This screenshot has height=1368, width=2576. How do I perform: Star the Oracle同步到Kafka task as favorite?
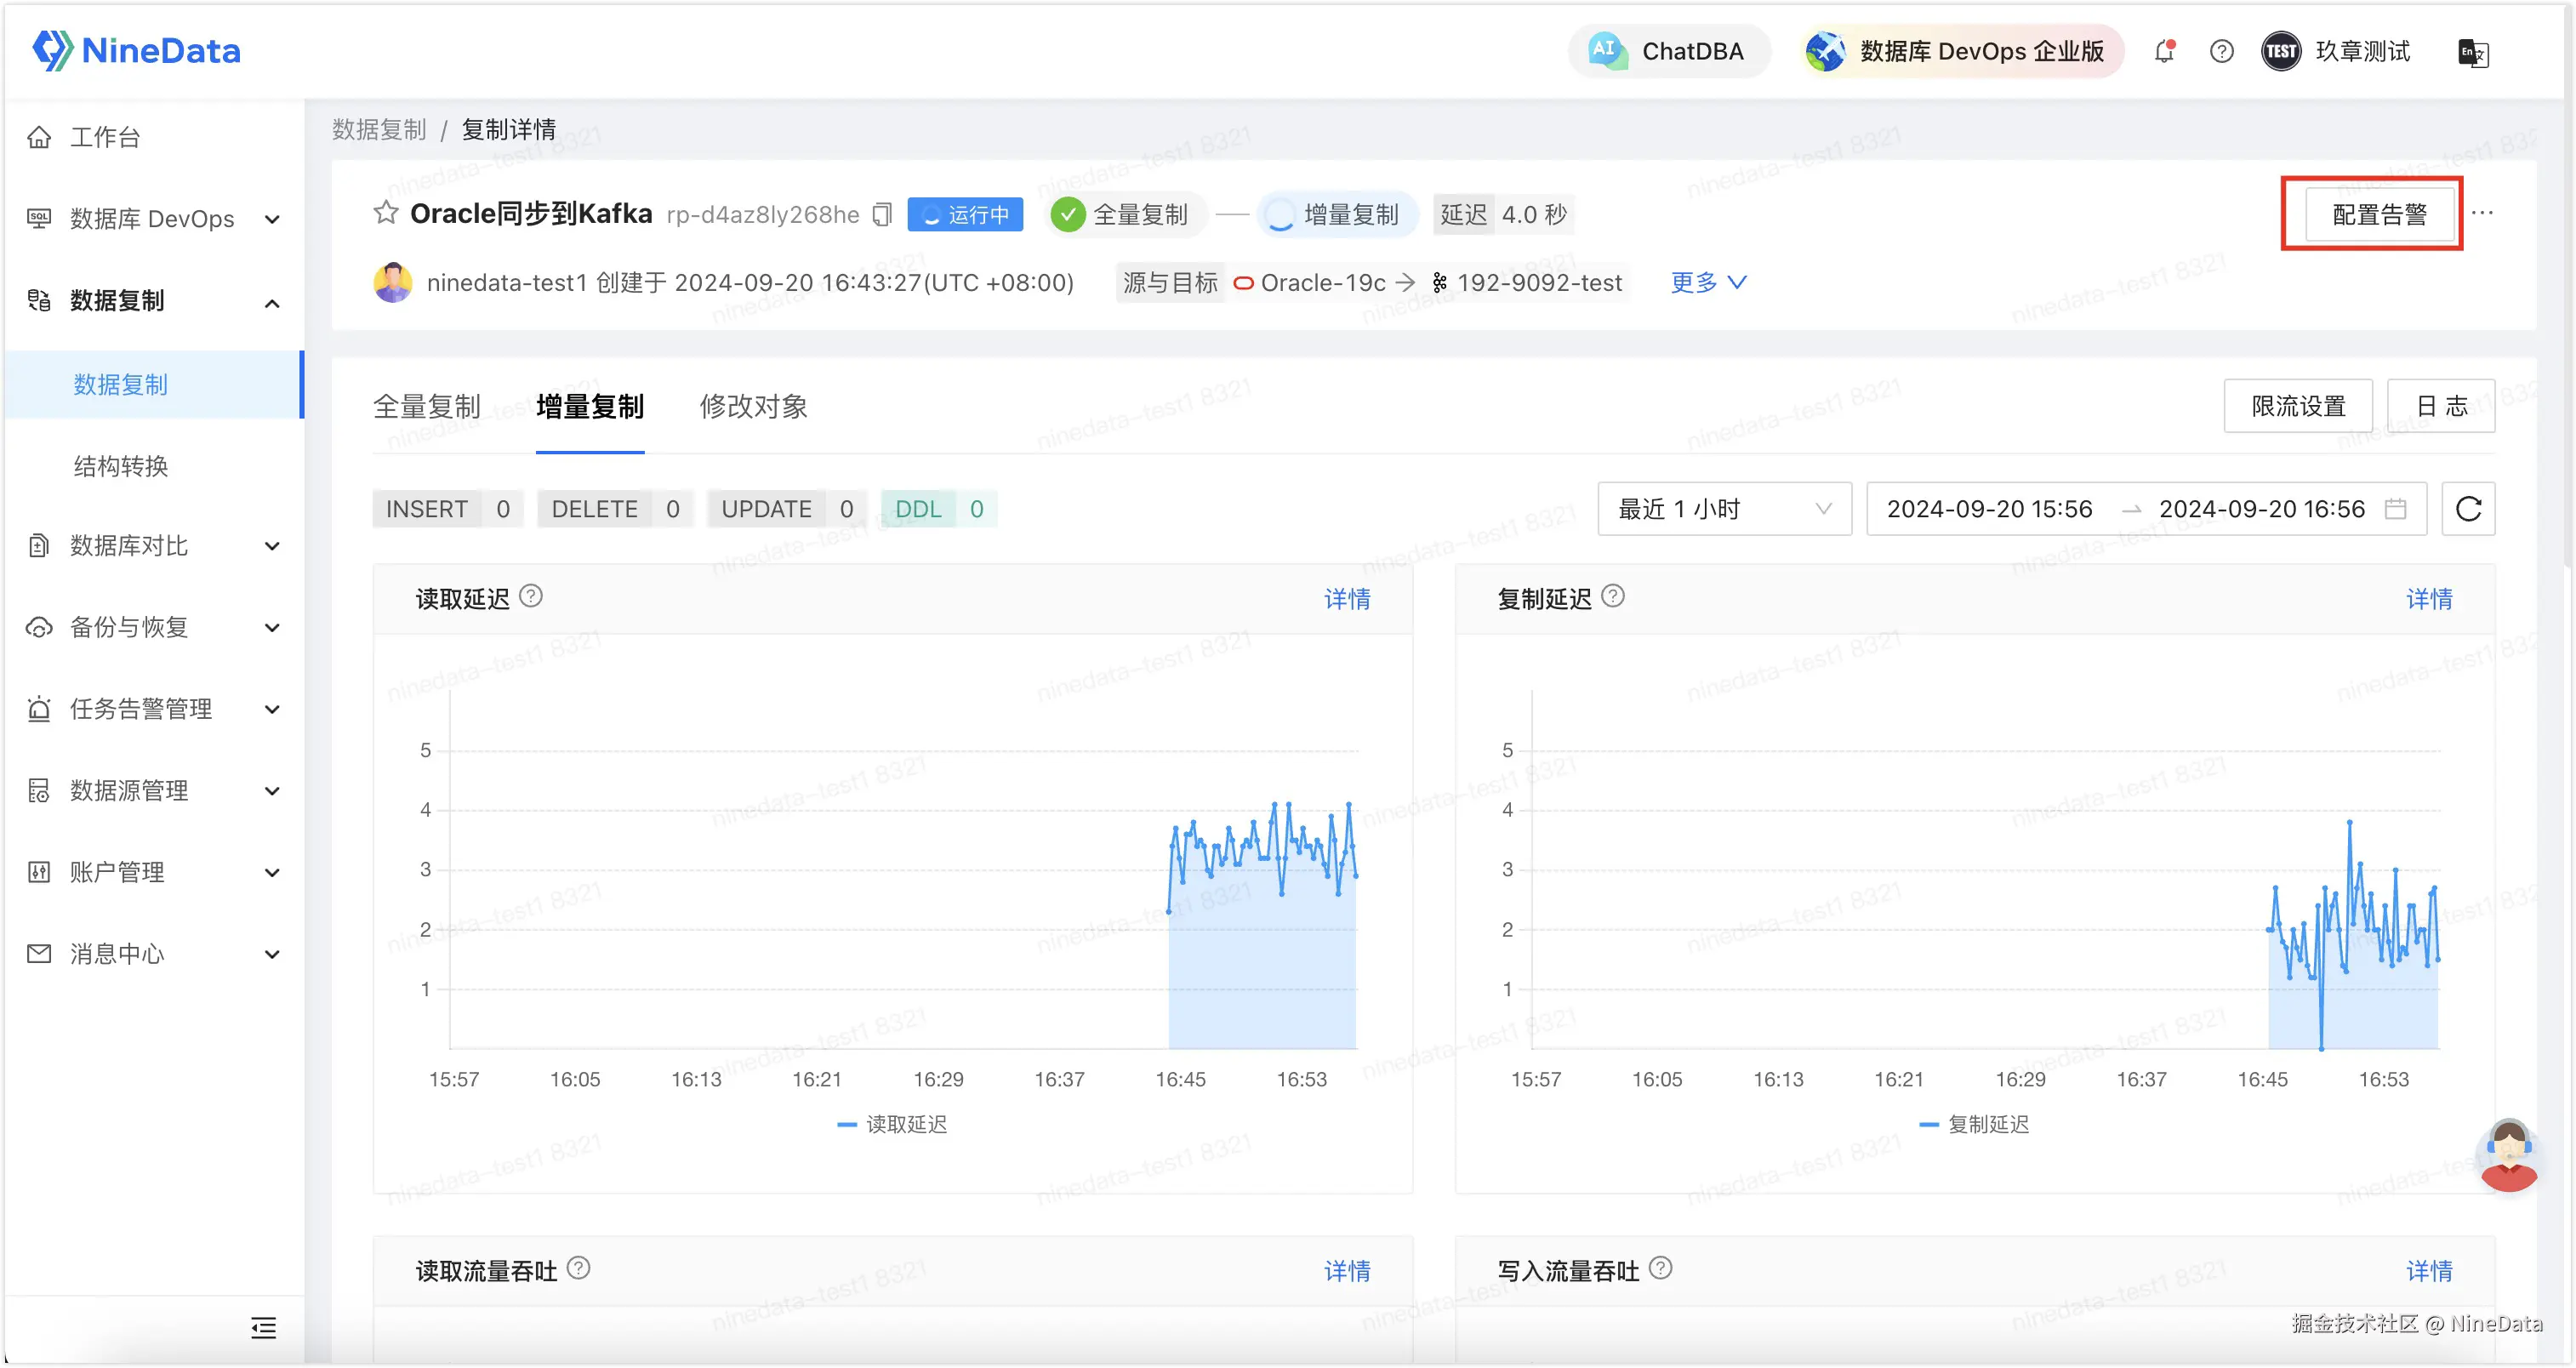coord(386,212)
